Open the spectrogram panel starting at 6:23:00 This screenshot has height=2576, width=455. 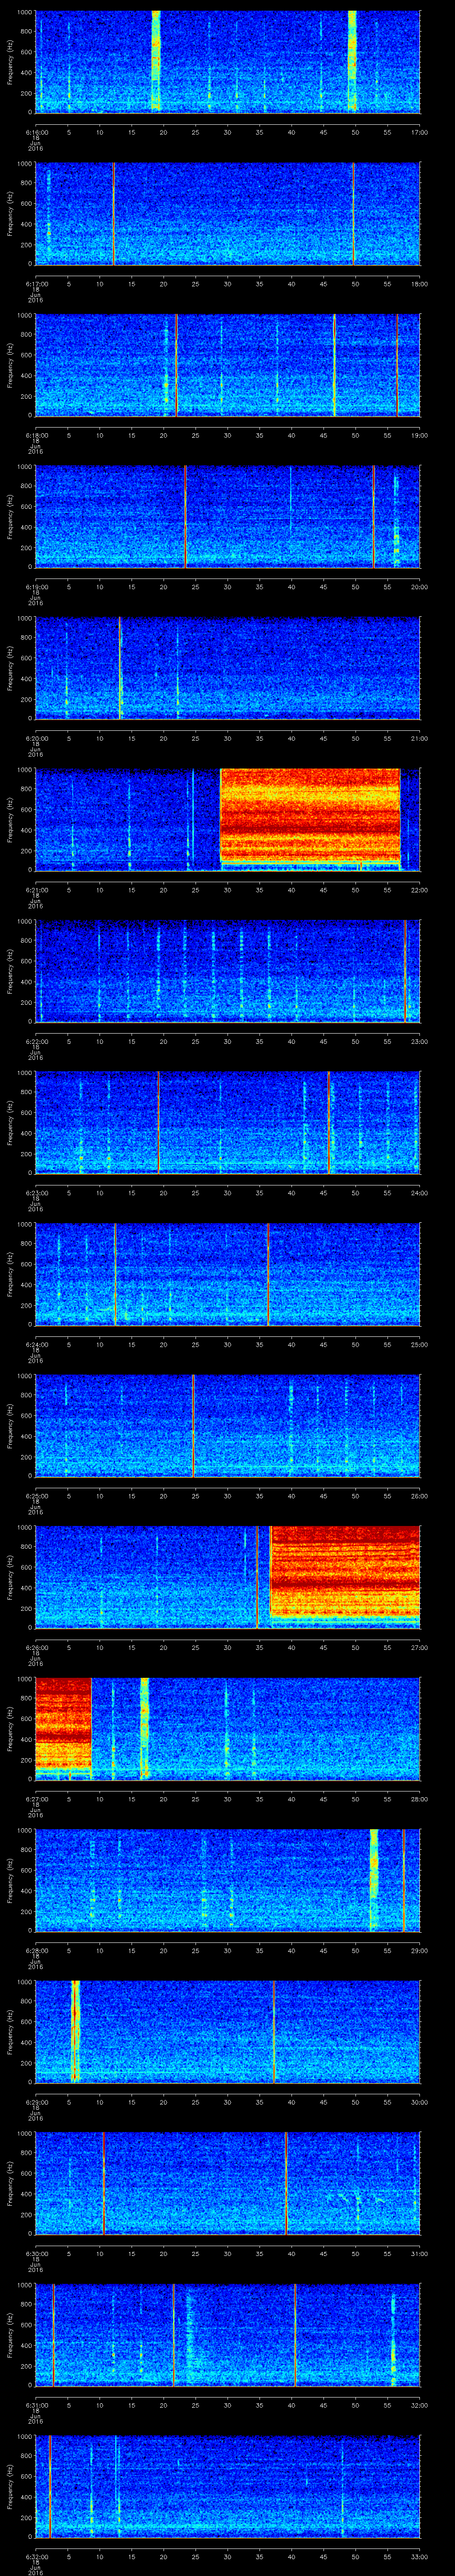pyautogui.click(x=228, y=1122)
